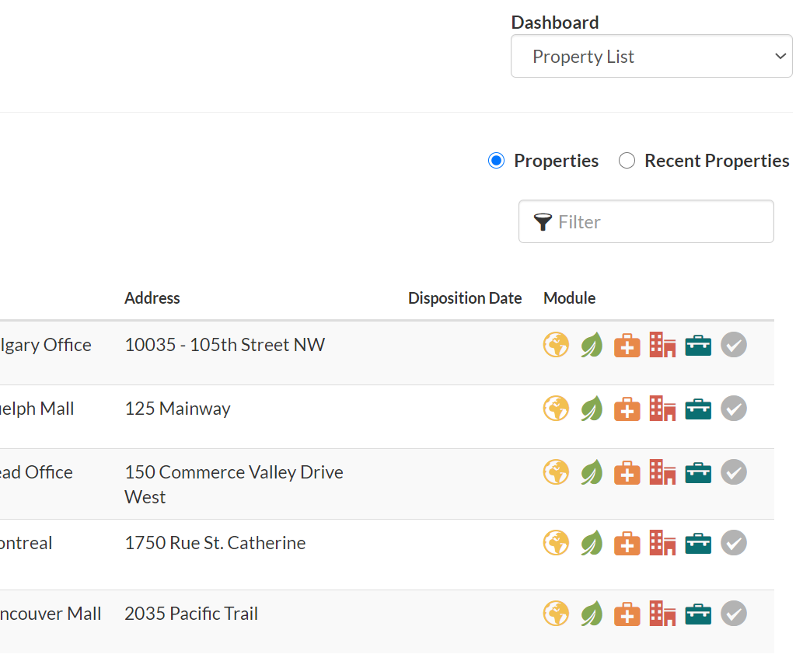The image size is (810, 668).
Task: Open first-aid kit module for 125 Mainway
Action: [627, 409]
